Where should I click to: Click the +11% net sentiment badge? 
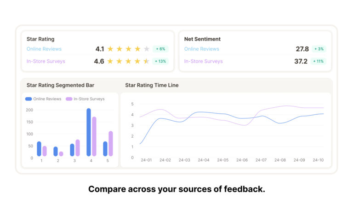pyautogui.click(x=319, y=61)
